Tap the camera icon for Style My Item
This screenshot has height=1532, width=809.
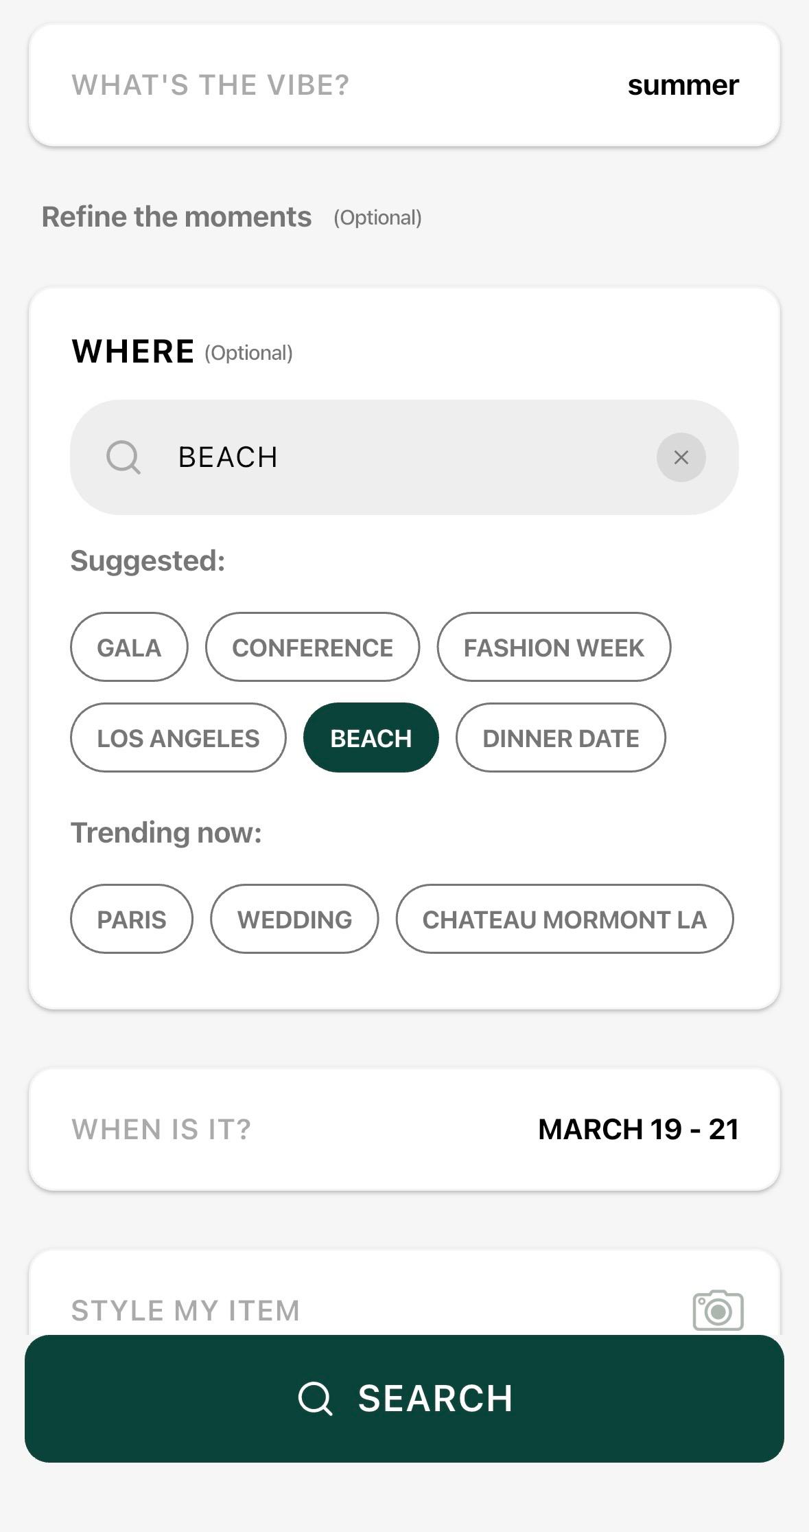pos(718,1310)
